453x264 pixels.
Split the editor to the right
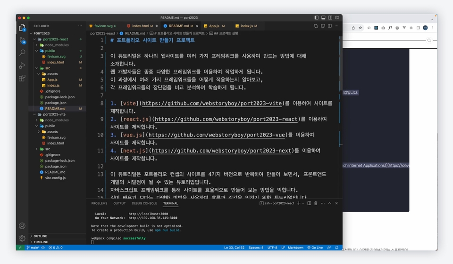point(330,26)
